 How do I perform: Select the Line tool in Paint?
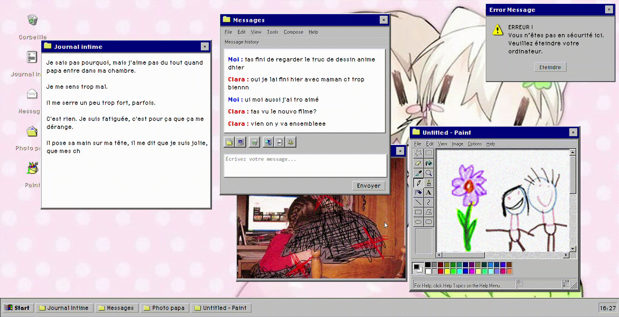click(x=418, y=202)
